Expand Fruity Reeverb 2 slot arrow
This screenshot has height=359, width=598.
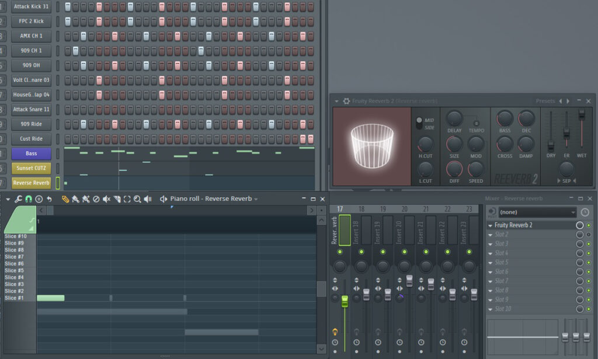coord(491,225)
